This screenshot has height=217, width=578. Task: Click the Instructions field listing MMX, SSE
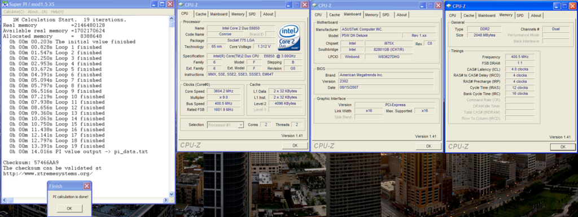[255, 75]
